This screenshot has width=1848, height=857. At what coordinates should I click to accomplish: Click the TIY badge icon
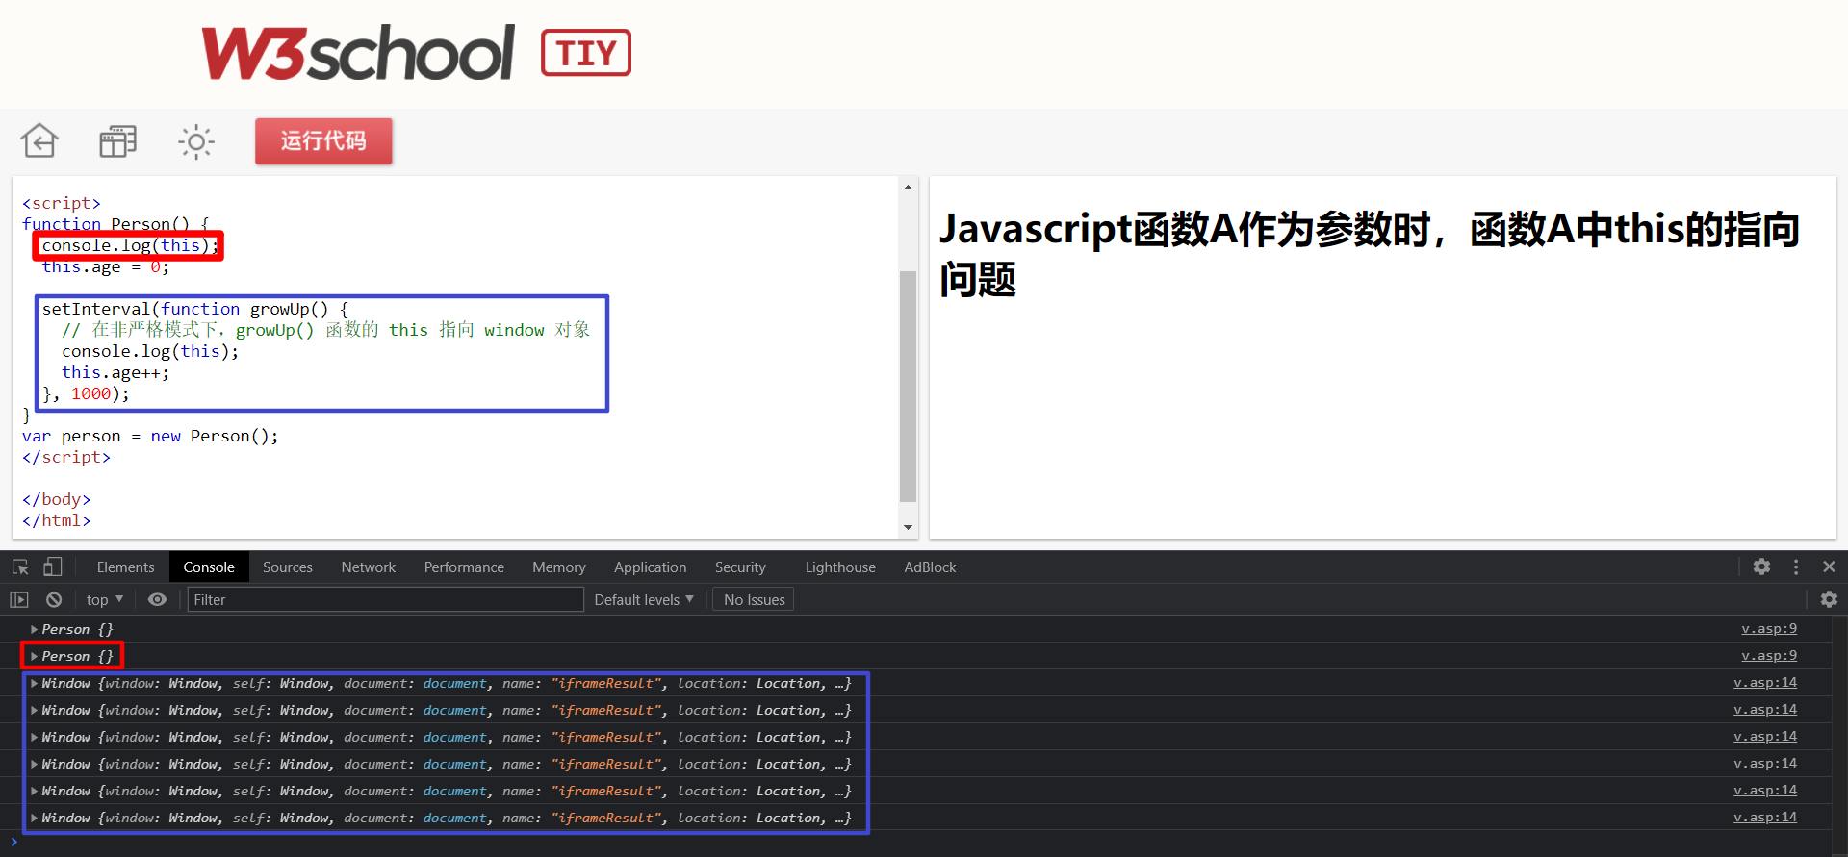tap(586, 53)
